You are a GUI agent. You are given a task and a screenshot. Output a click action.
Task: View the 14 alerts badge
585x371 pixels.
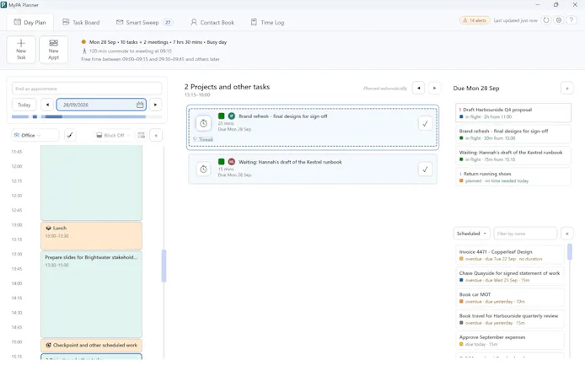(x=475, y=20)
